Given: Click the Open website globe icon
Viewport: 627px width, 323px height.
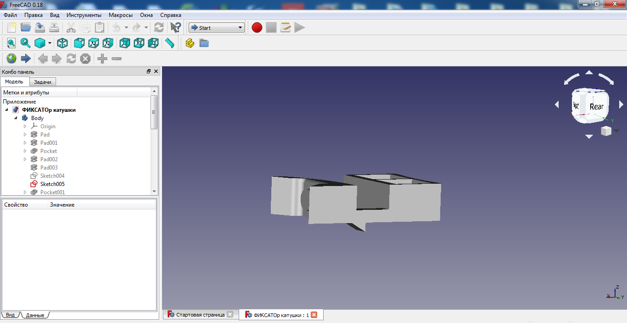Looking at the screenshot, I should pos(11,59).
